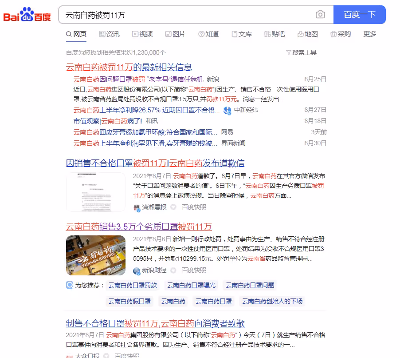Screen dimensions: 400x358
Task: Click the 潇湘晨报 source icon
Action: coord(137,208)
